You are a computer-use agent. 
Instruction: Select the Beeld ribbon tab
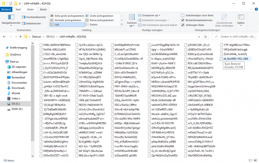point(43,9)
